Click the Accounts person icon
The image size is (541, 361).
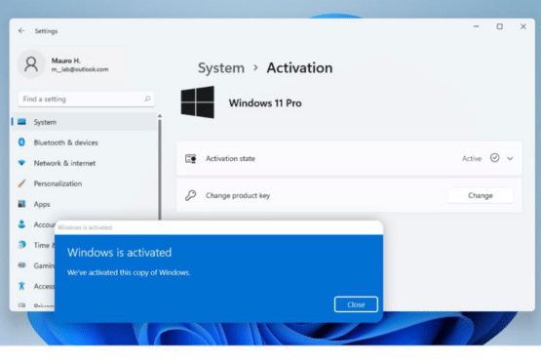click(21, 224)
